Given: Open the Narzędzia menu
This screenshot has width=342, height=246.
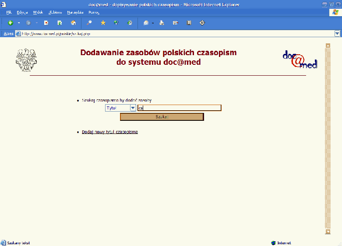Looking at the screenshot, I should (75, 12).
